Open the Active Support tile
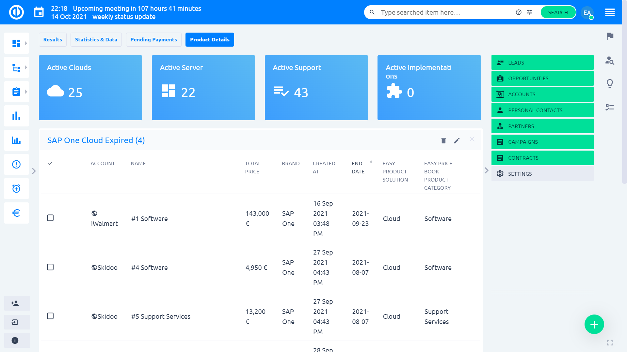The width and height of the screenshot is (627, 352). pos(316,88)
